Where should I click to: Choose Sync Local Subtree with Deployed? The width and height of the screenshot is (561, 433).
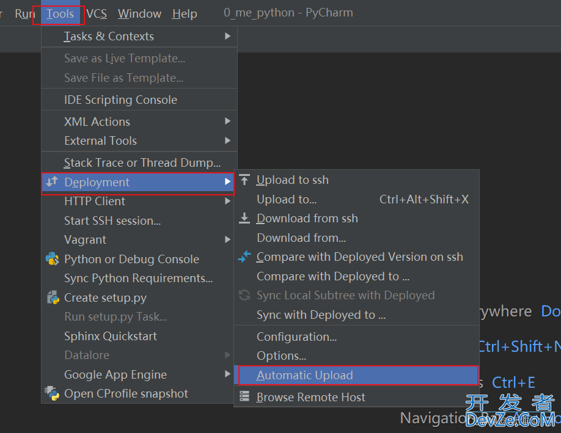click(356, 296)
